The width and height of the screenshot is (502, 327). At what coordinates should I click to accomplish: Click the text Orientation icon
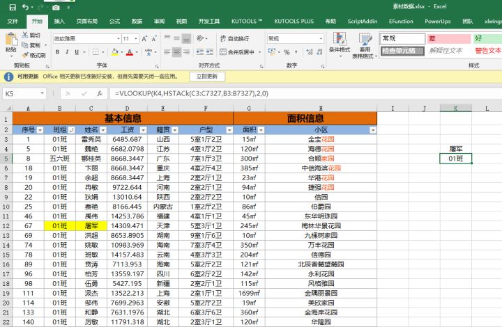pos(200,38)
